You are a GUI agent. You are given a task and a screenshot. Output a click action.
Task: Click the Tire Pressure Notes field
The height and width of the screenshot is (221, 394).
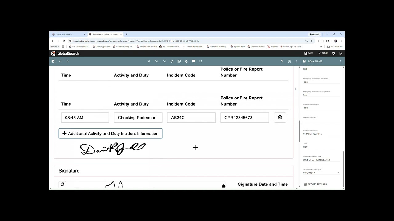click(x=321, y=134)
